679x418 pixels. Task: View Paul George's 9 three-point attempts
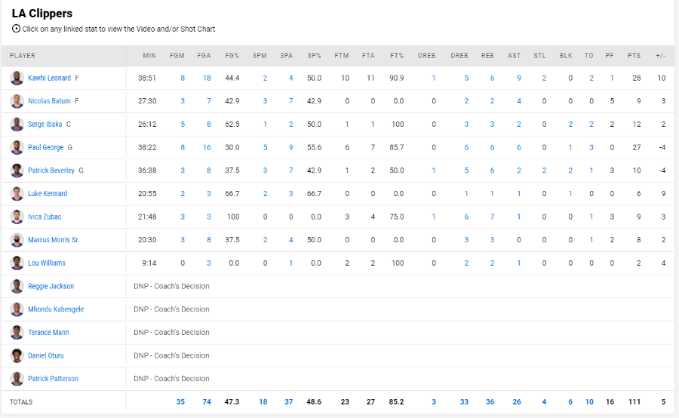pos(290,147)
